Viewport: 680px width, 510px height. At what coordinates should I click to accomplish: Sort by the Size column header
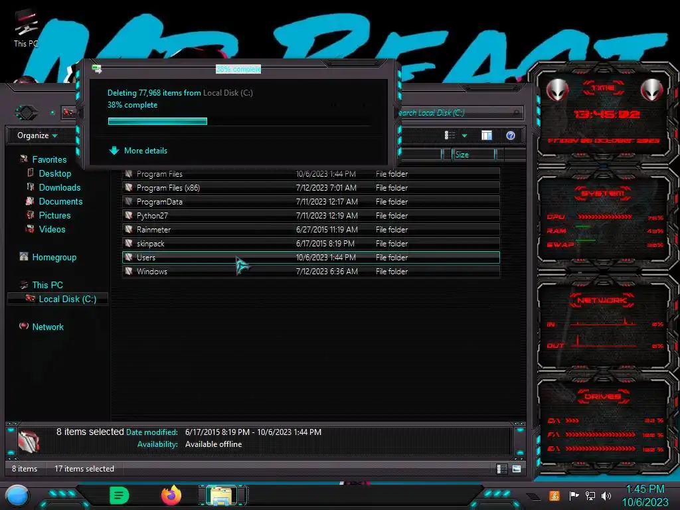[x=473, y=154]
